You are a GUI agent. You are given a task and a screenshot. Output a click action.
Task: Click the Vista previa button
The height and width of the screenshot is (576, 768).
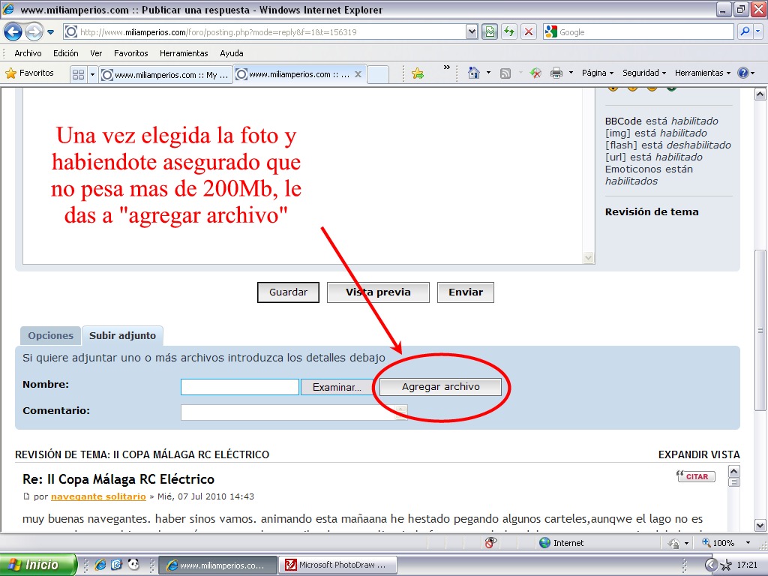click(378, 292)
